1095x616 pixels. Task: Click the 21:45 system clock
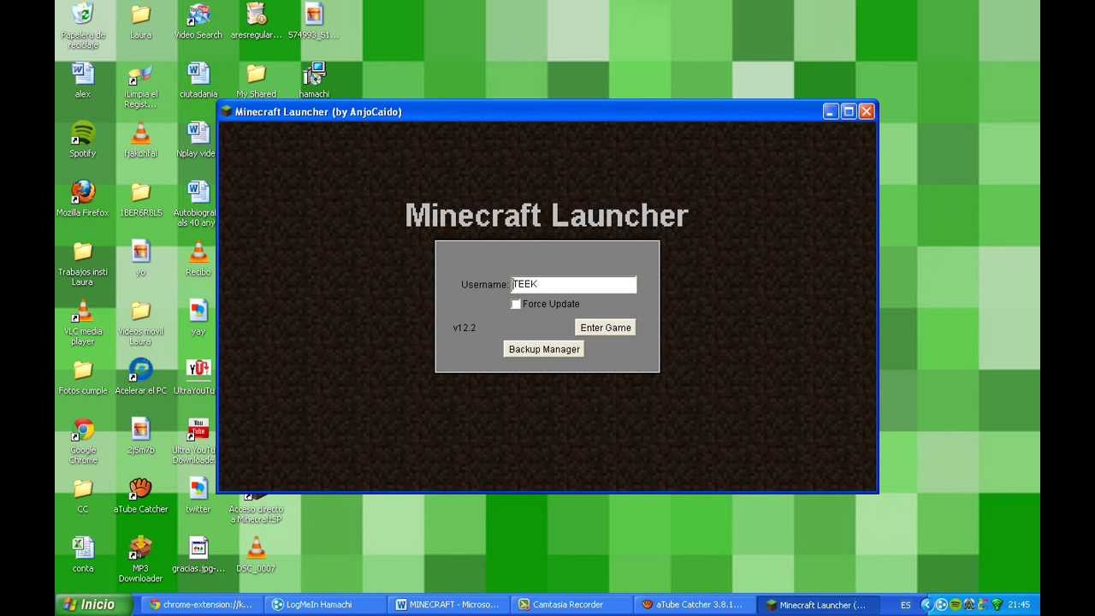1019,605
